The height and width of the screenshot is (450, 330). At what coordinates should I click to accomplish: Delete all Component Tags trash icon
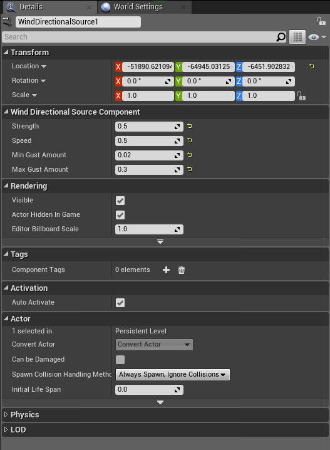point(182,269)
